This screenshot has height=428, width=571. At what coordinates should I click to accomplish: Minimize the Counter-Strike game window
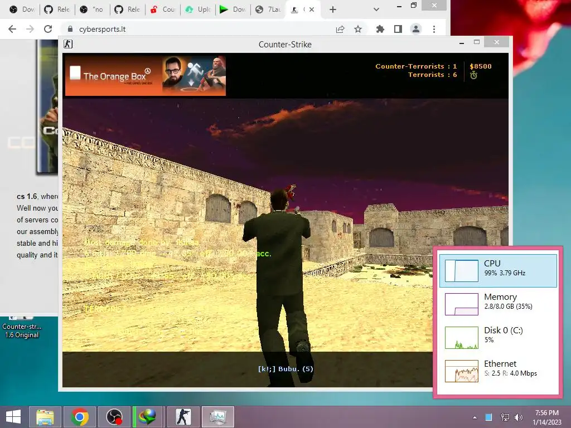pyautogui.click(x=462, y=43)
